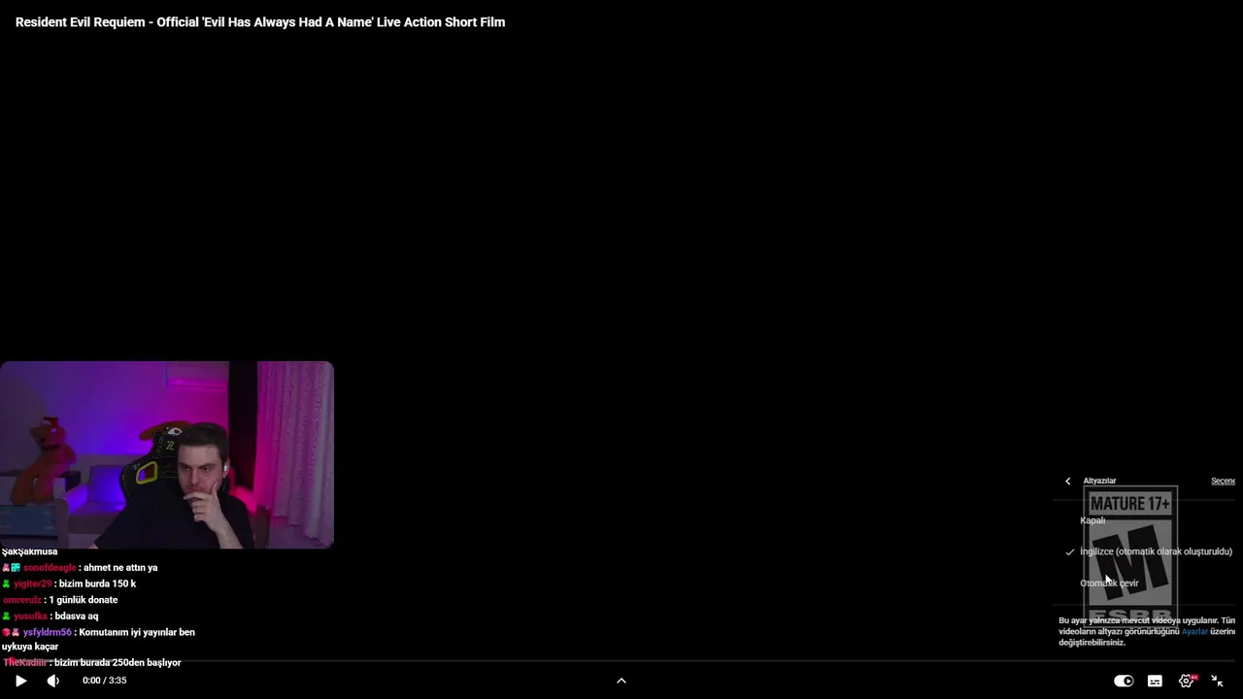Viewport: 1243px width, 699px height.
Task: Open the video title link
Action: pyautogui.click(x=260, y=22)
